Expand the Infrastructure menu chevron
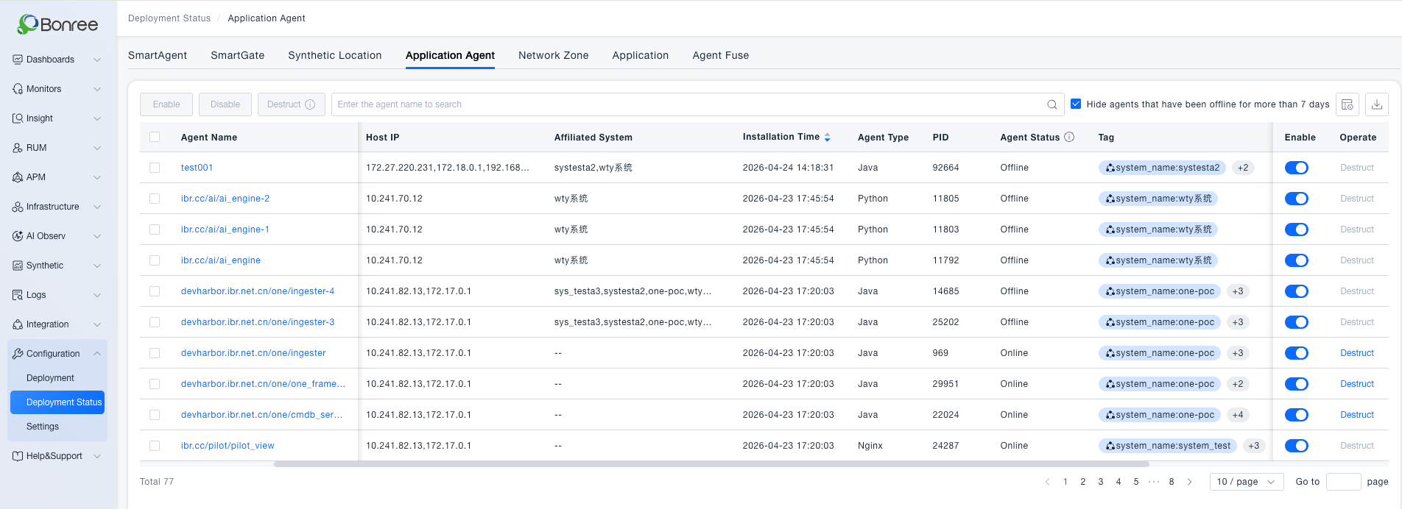This screenshot has width=1402, height=509. (97, 207)
